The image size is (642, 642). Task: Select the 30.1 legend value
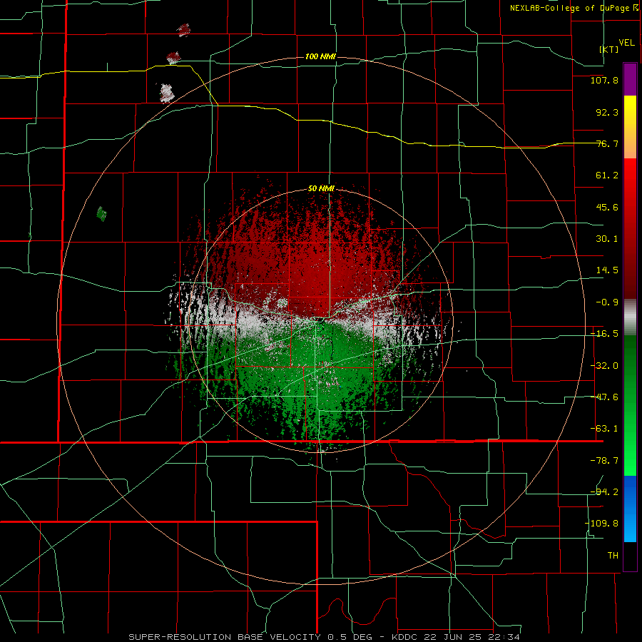click(607, 239)
